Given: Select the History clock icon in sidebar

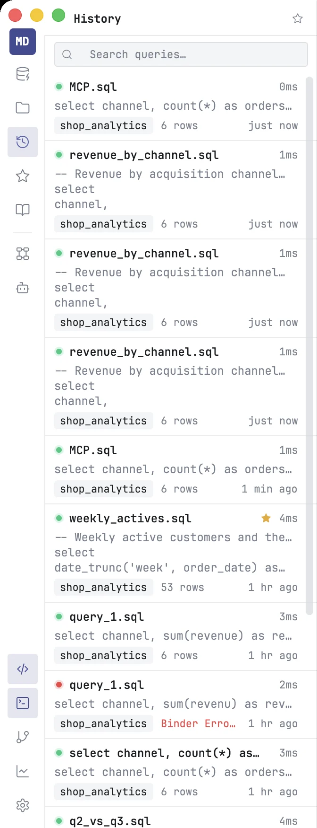Looking at the screenshot, I should (23, 142).
